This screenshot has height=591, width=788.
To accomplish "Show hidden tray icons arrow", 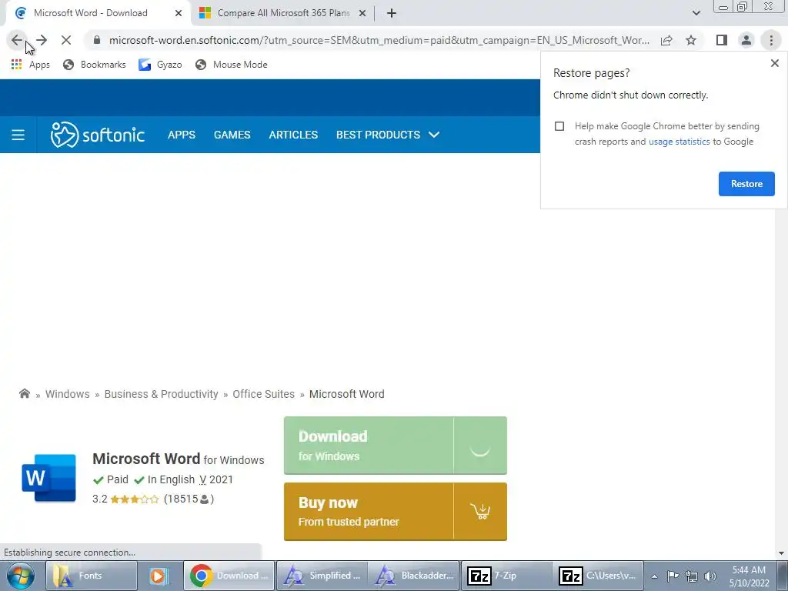I will click(x=654, y=576).
